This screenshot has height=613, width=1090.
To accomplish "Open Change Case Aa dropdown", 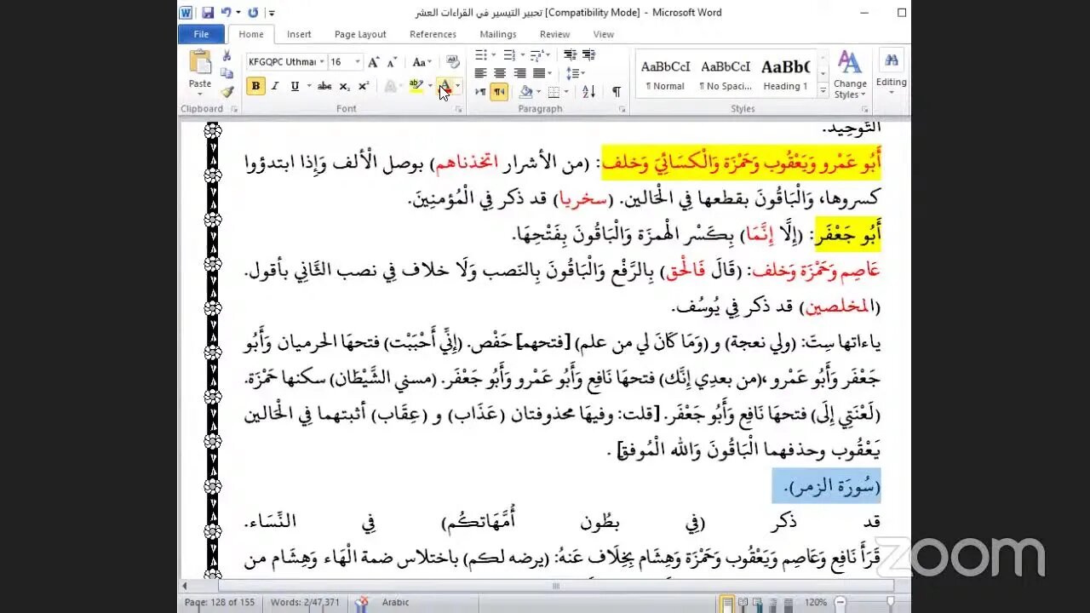I will coord(422,62).
